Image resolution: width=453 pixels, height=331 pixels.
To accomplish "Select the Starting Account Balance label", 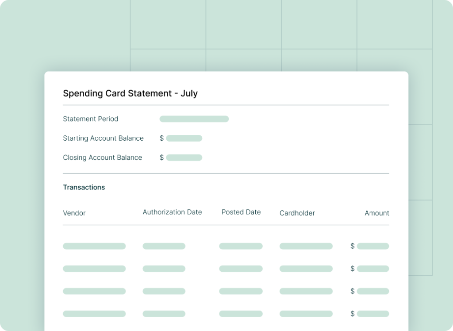I will [x=103, y=138].
